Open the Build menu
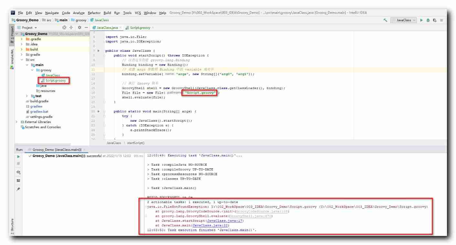Viewport: 456px width, 245px height. pyautogui.click(x=107, y=13)
